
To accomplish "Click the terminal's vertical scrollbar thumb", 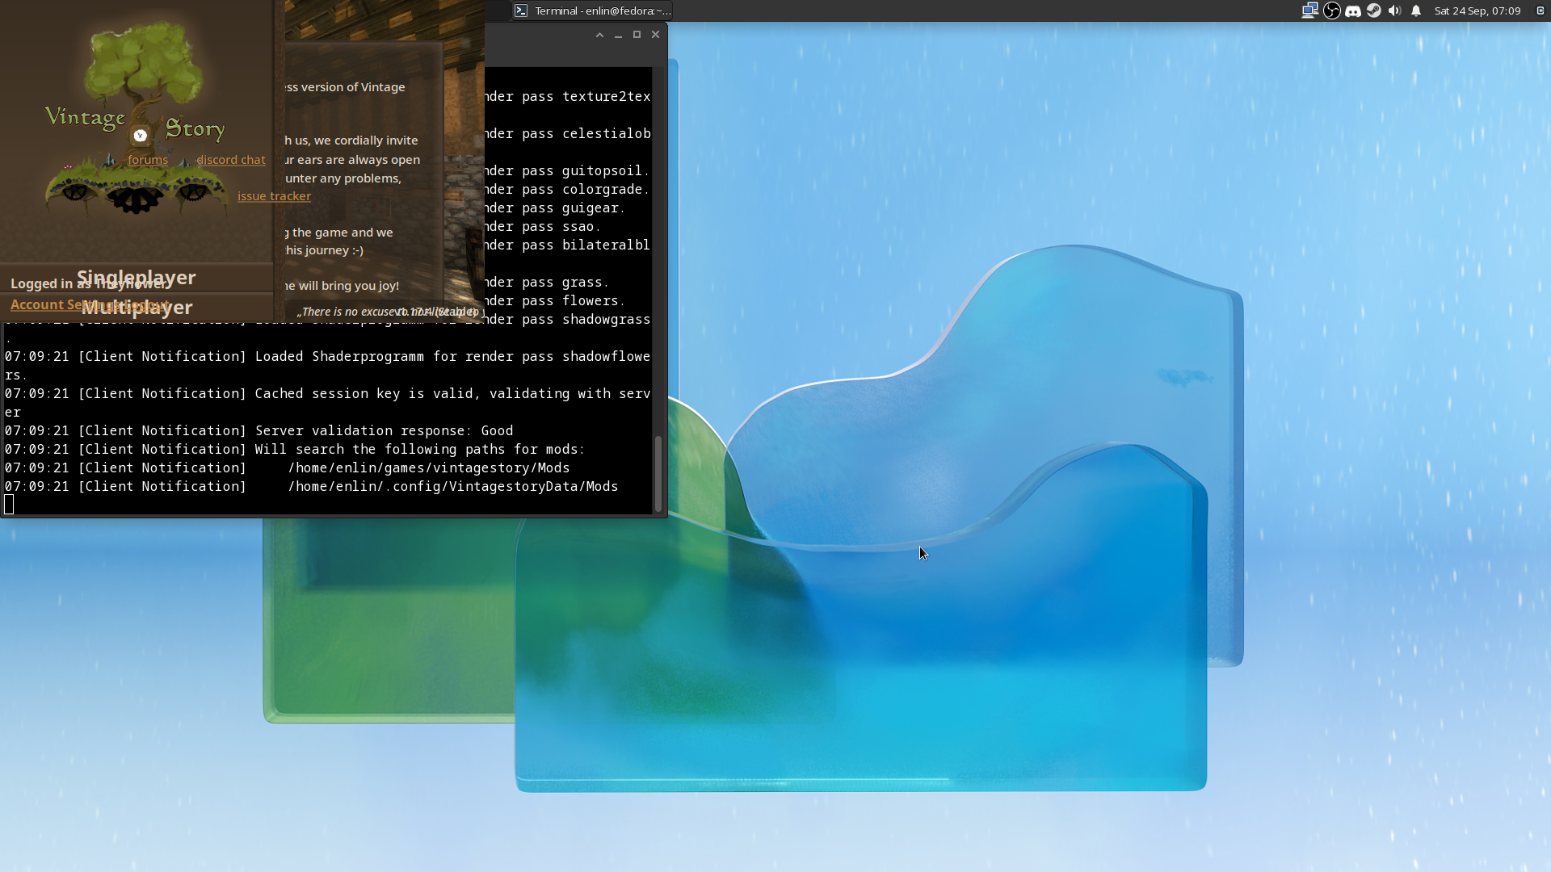I will 658,472.
